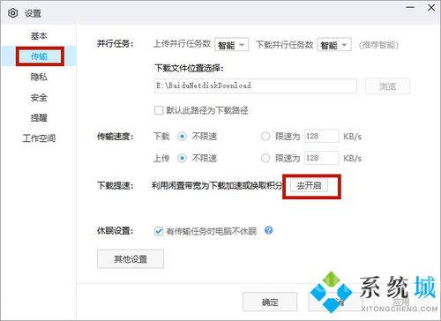Go to 工作空间 settings section
This screenshot has width=441, height=321.
(39, 138)
